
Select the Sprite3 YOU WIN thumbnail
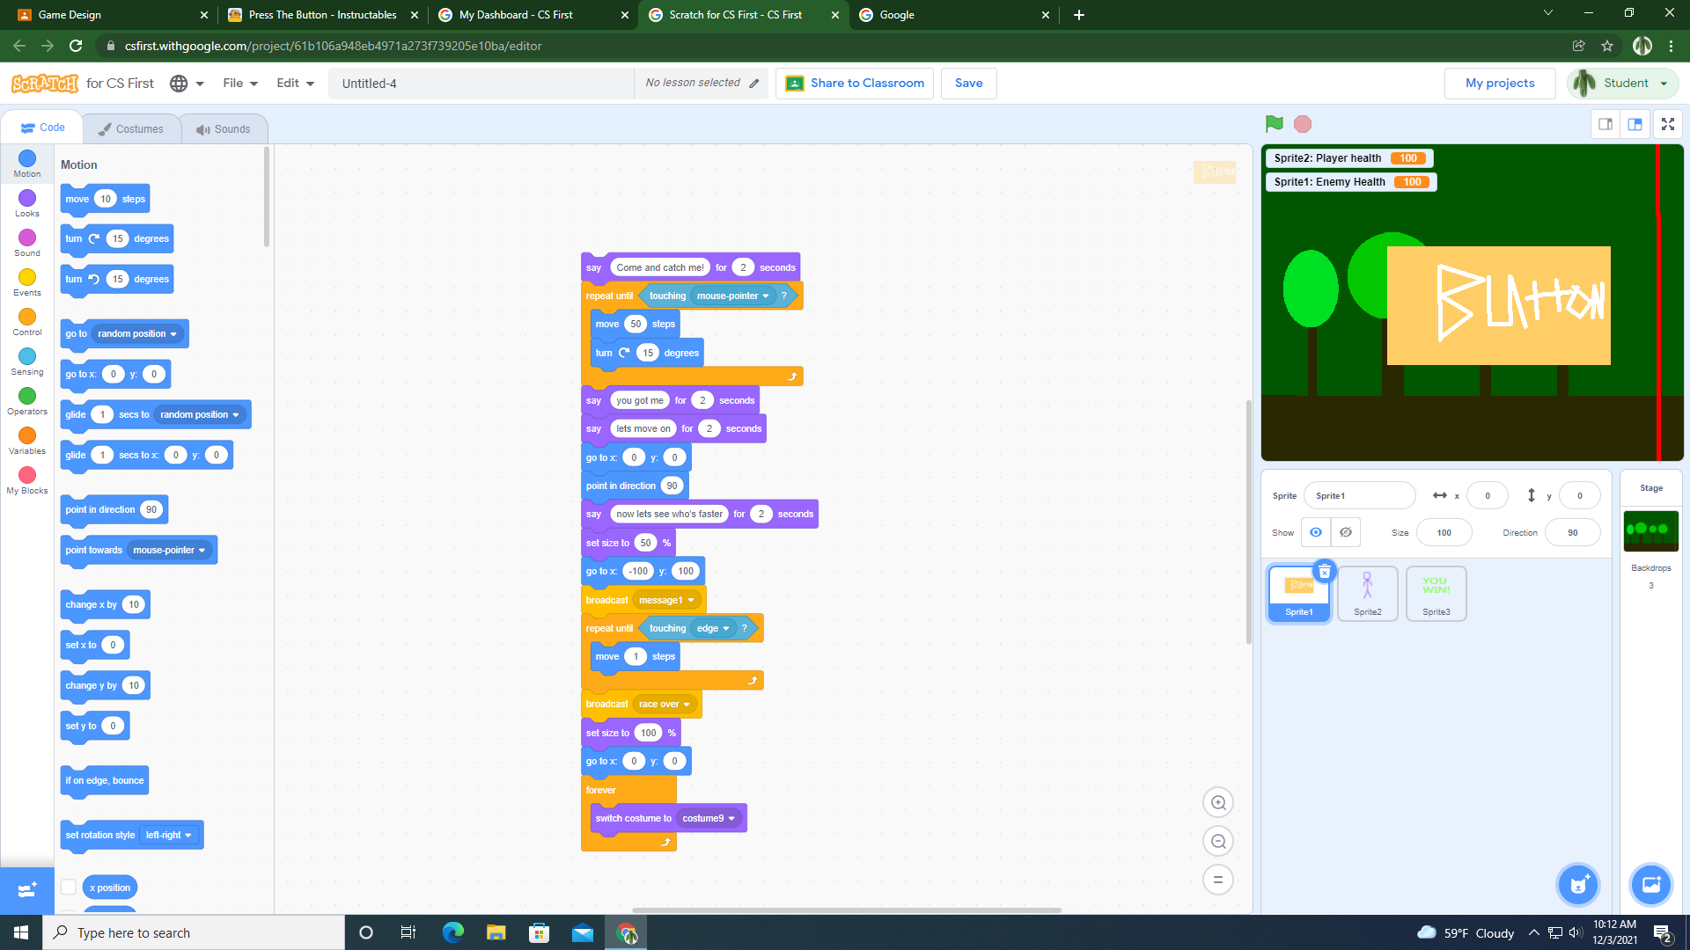1436,593
